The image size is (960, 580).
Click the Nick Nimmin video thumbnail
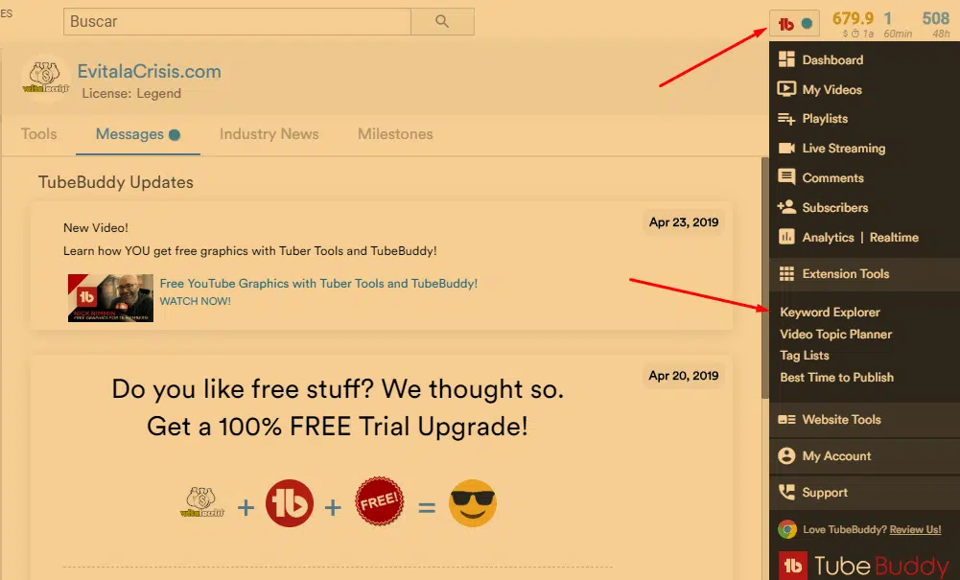tap(111, 298)
